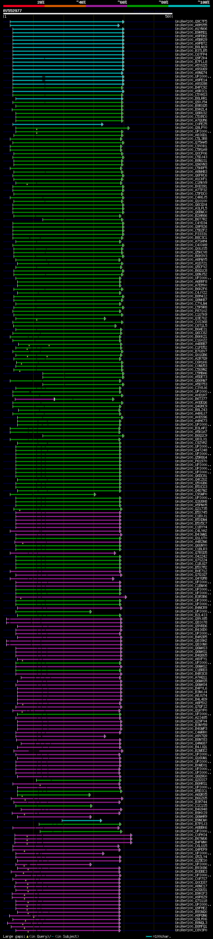Click the UniRef100_B8LN19 label
Viewport: 213px width, 939px height.
[191, 47]
